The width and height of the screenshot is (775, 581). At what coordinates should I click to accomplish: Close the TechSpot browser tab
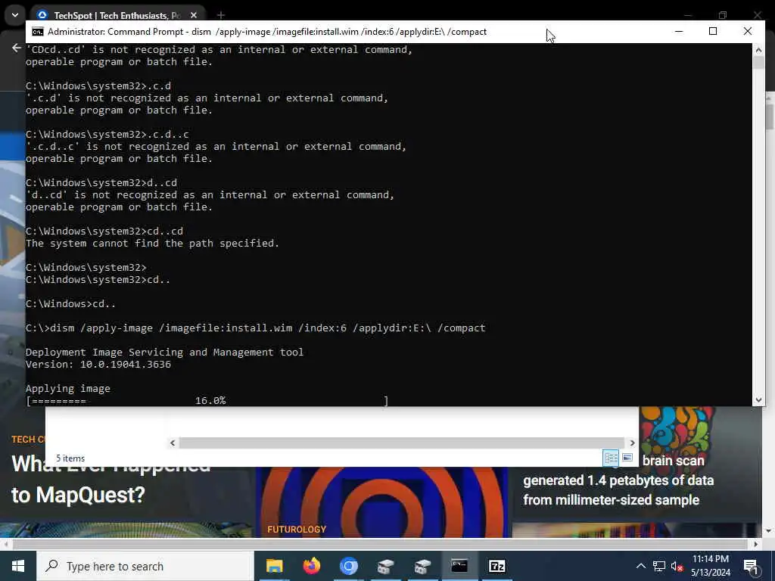(194, 15)
